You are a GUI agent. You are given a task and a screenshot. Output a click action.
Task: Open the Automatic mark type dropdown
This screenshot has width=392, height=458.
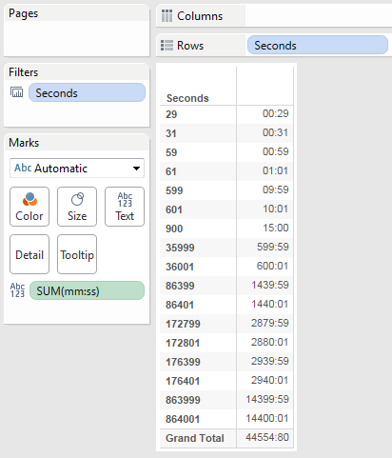(x=77, y=169)
